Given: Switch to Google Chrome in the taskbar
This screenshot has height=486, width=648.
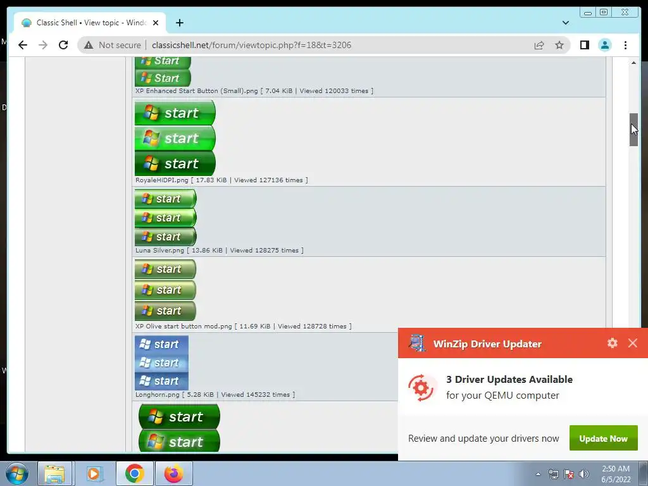Looking at the screenshot, I should (134, 473).
